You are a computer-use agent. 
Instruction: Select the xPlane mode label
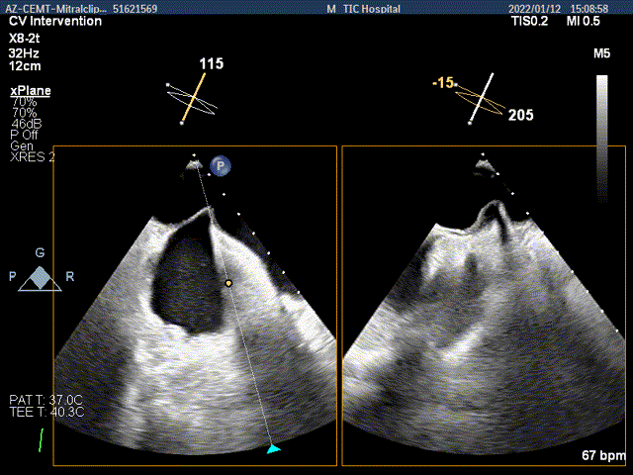click(31, 91)
